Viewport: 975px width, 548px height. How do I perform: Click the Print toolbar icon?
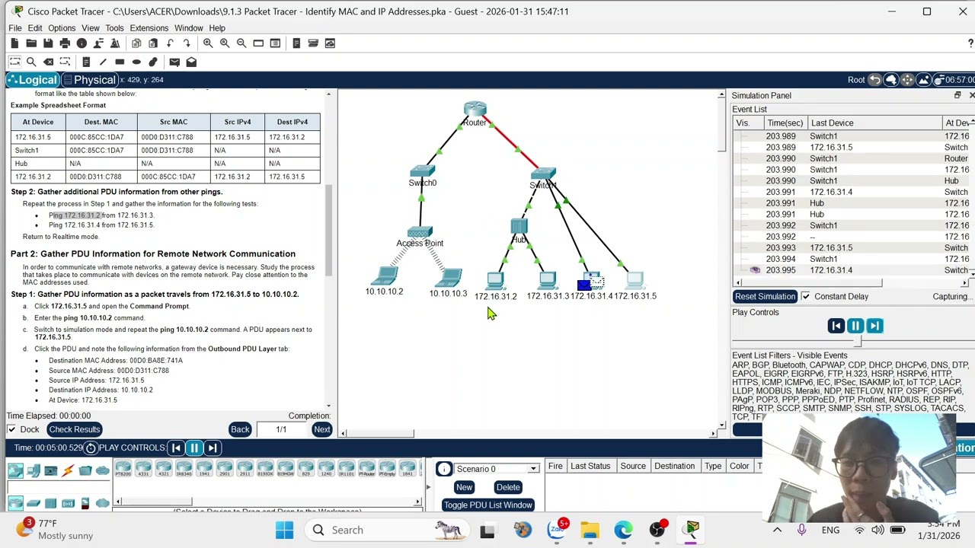tap(65, 43)
